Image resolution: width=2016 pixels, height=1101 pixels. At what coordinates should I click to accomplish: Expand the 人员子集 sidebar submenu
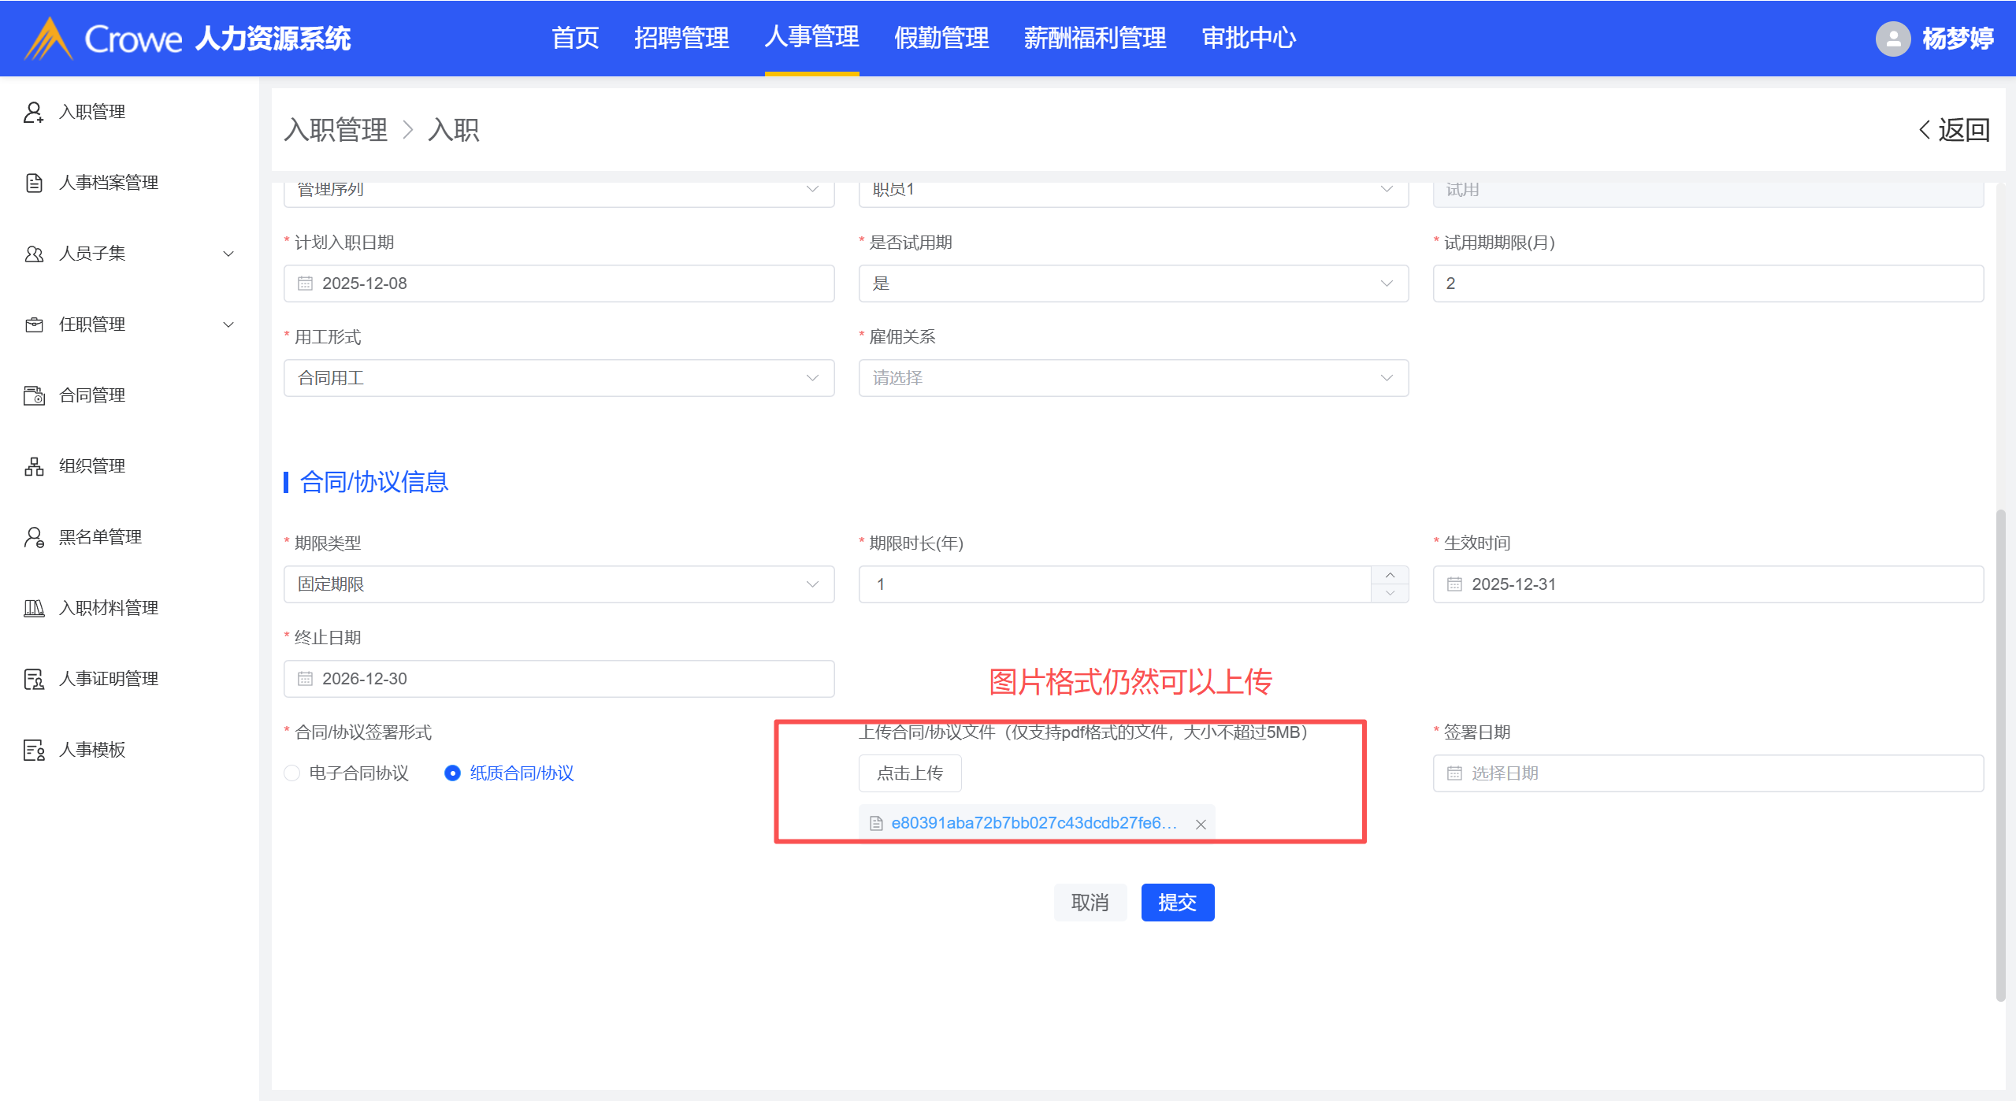coord(228,254)
